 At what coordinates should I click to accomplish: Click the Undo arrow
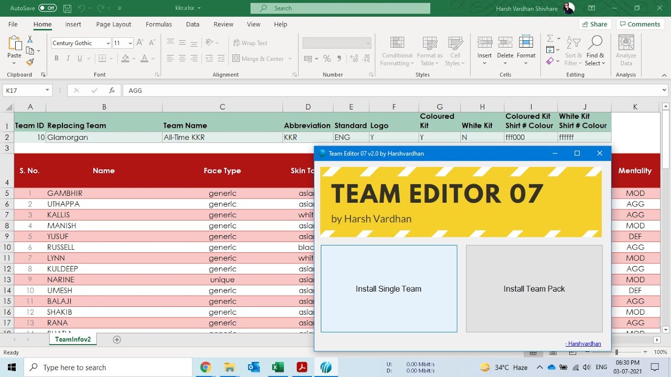81,8
